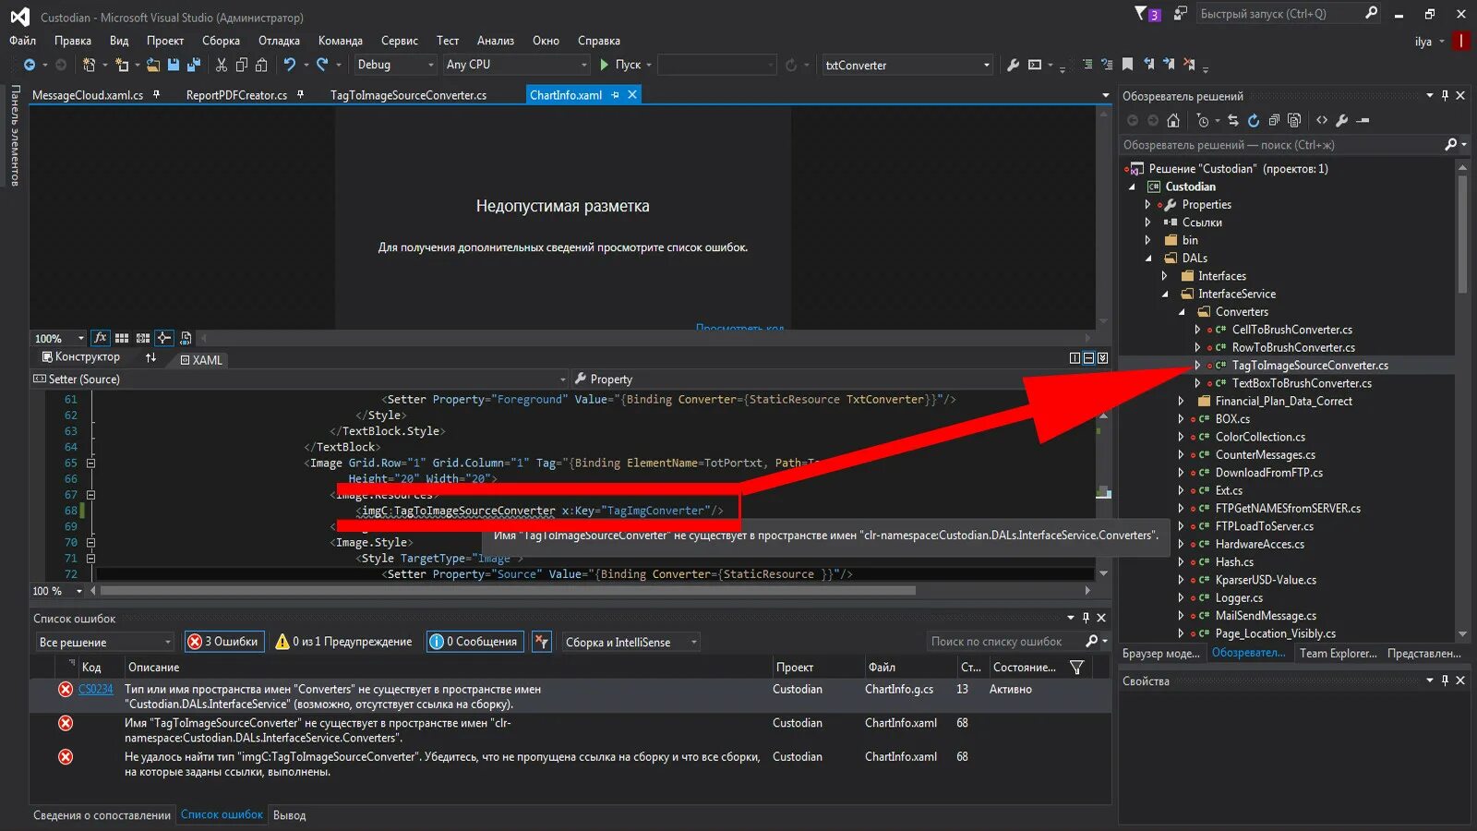The image size is (1477, 831).
Task: Open the Отладка menu
Action: [279, 41]
